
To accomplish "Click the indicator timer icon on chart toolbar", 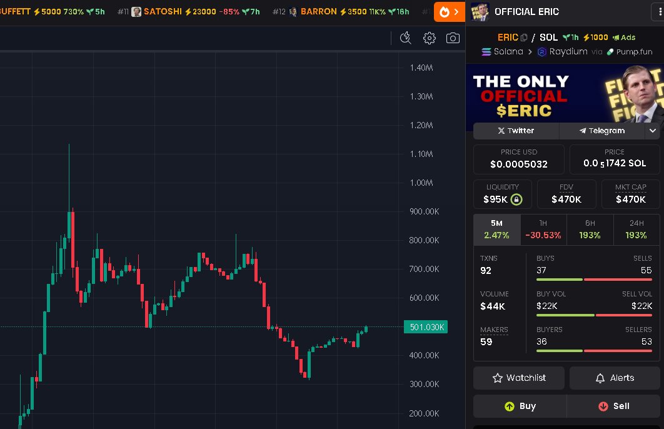I will tap(406, 38).
